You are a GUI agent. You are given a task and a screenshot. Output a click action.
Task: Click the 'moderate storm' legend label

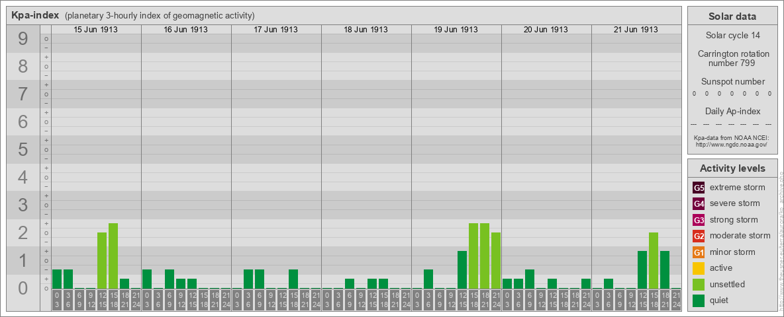coord(740,236)
